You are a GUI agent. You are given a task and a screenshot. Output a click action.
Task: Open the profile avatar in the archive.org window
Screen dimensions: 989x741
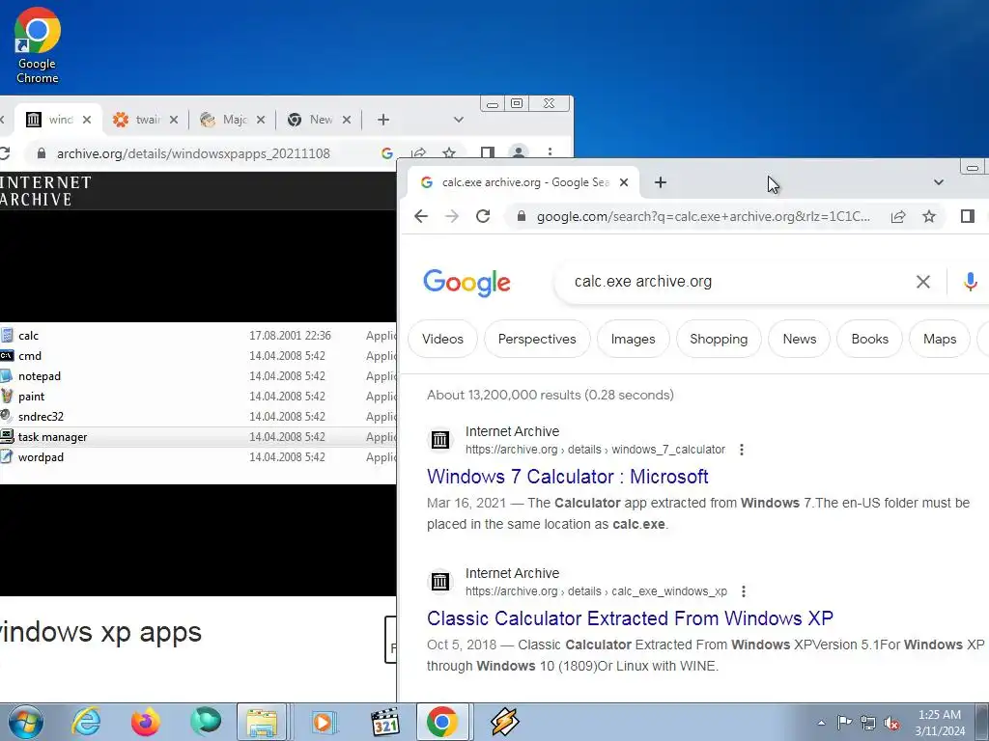[519, 153]
